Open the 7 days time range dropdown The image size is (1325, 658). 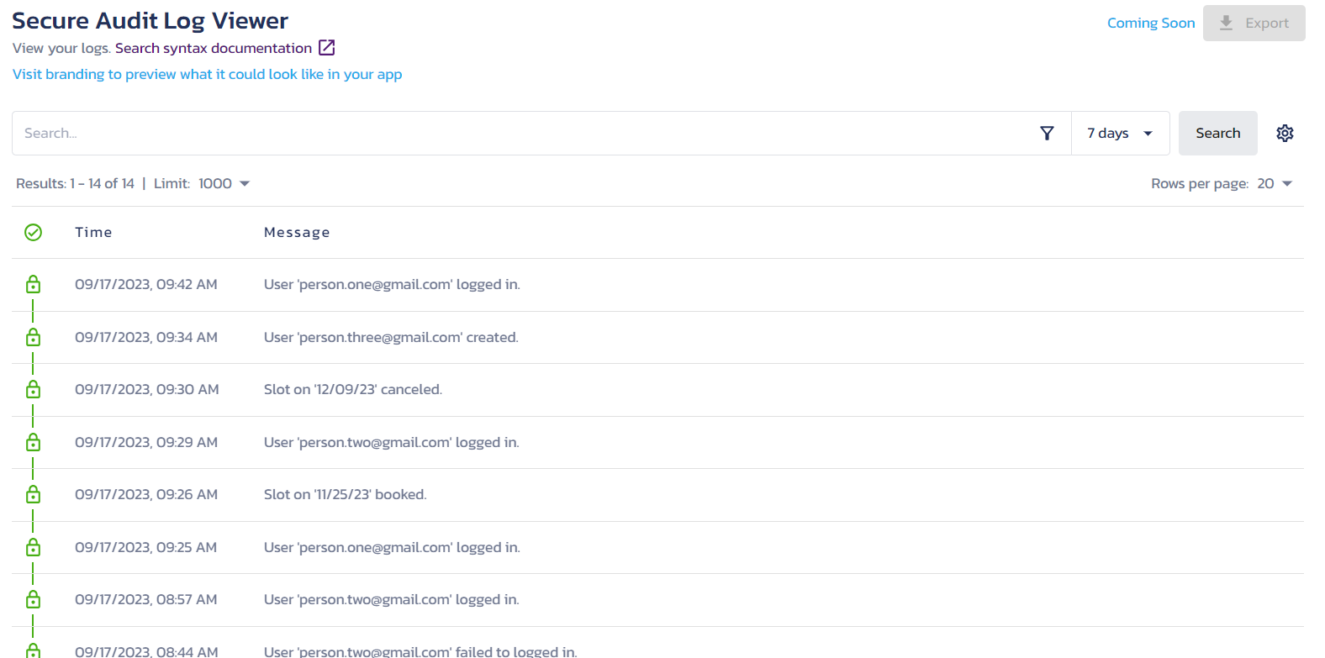(x=1119, y=133)
